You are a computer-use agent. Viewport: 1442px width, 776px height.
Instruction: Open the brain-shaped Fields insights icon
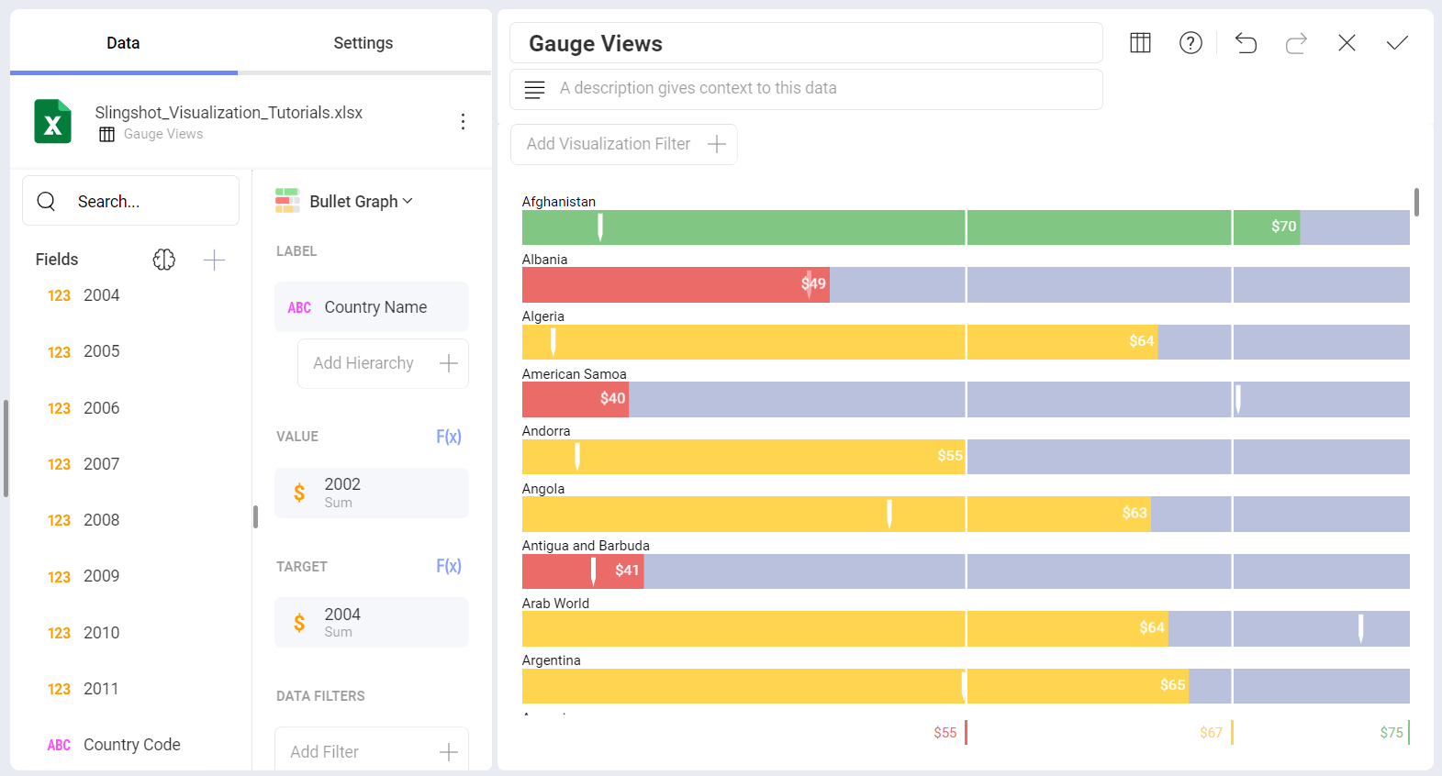(x=164, y=260)
